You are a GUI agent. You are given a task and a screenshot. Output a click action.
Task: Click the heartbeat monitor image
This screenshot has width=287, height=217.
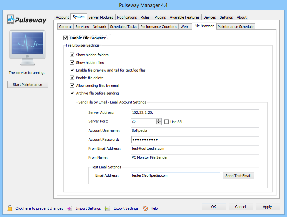point(27,48)
